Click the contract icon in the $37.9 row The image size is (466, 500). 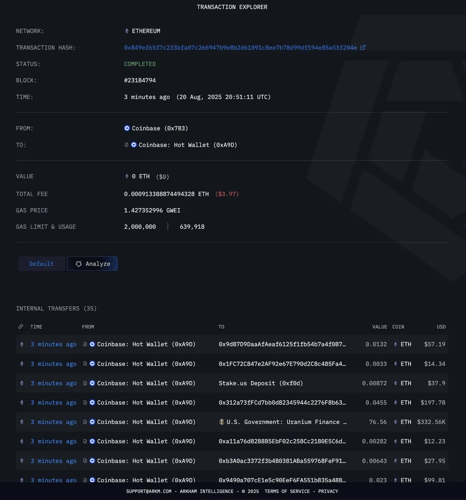(x=85, y=383)
